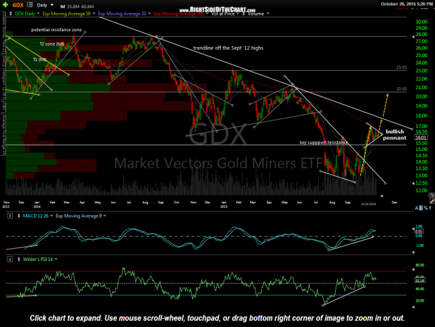This screenshot has width=435, height=327.
Task: Click the volume figure 35.8M in header
Action: [x=73, y=7]
